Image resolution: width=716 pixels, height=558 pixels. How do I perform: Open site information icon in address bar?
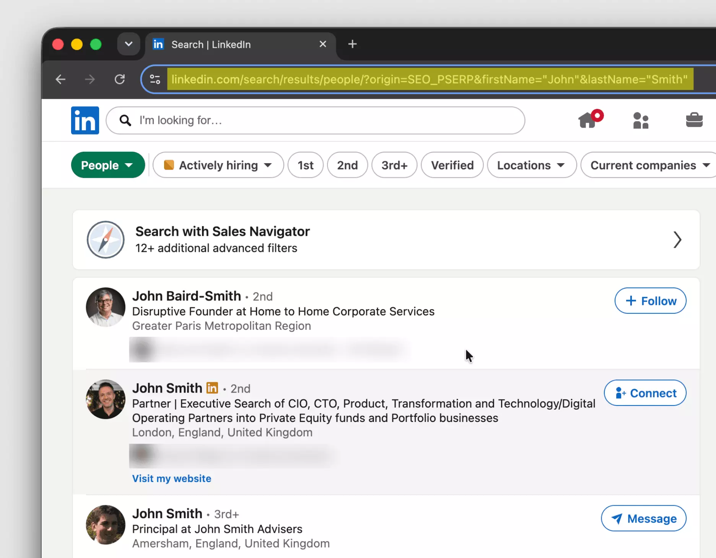click(x=155, y=79)
